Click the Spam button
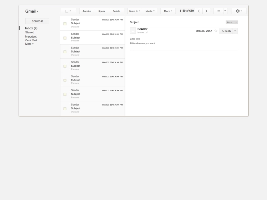The width and height of the screenshot is (267, 200). point(102,11)
